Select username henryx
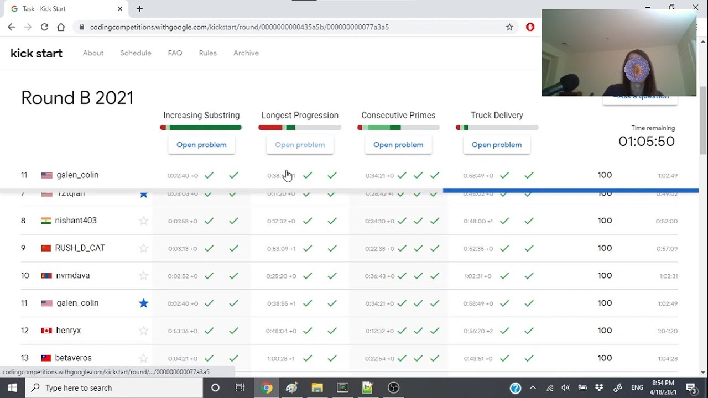Viewport: 708px width, 398px height. pos(69,331)
